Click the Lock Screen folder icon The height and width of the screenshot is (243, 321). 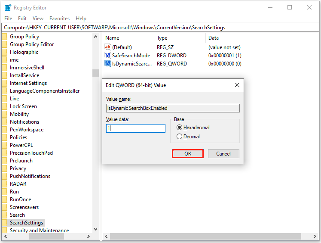(x=5, y=106)
